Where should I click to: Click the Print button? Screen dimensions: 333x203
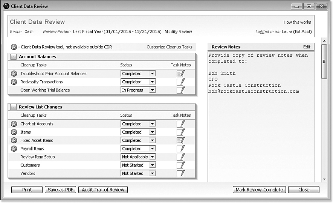(27, 189)
